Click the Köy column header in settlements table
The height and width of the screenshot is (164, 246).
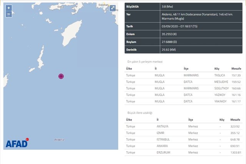[x=217, y=69]
